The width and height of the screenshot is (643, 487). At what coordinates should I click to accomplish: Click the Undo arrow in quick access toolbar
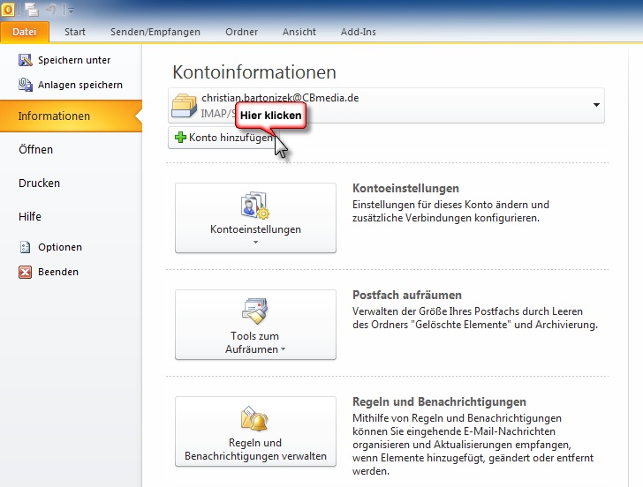(x=52, y=9)
